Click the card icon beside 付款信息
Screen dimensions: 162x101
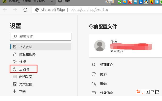[94, 93]
